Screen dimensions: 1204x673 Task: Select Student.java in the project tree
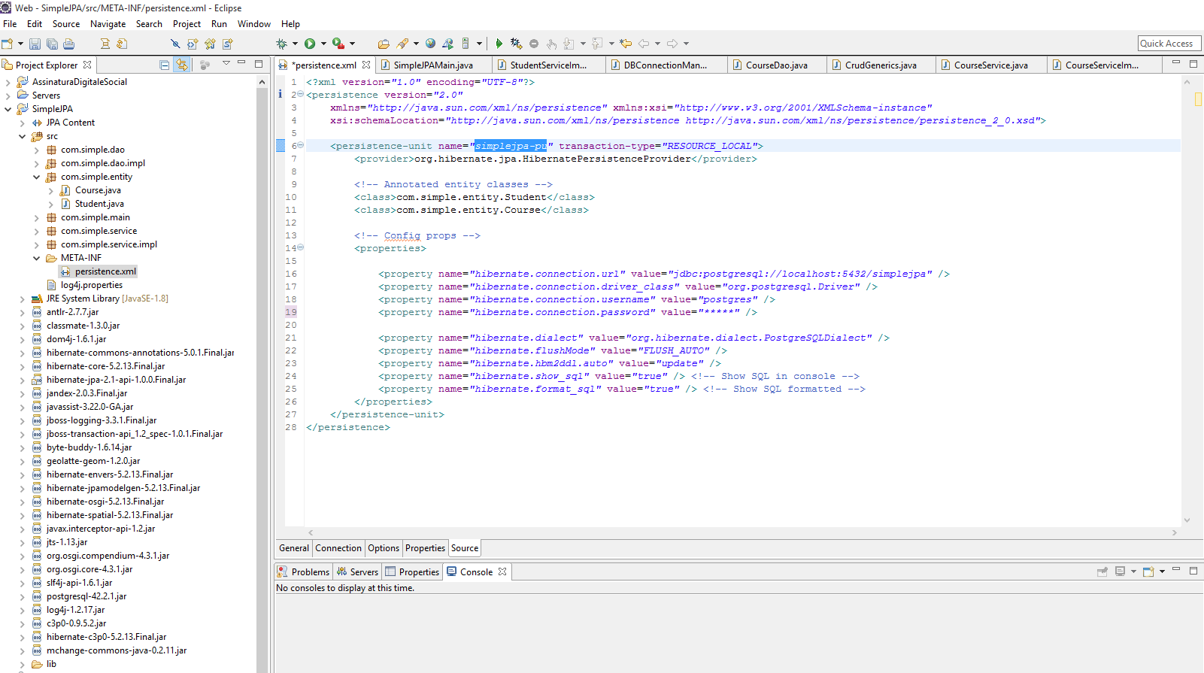click(99, 204)
